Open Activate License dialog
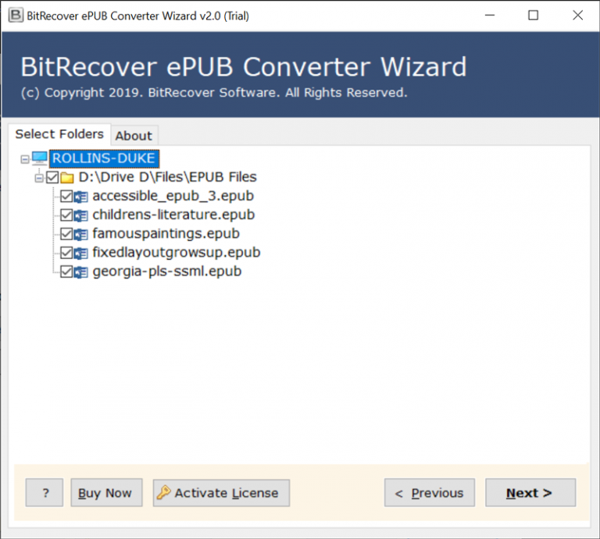This screenshot has width=600, height=539. point(221,493)
